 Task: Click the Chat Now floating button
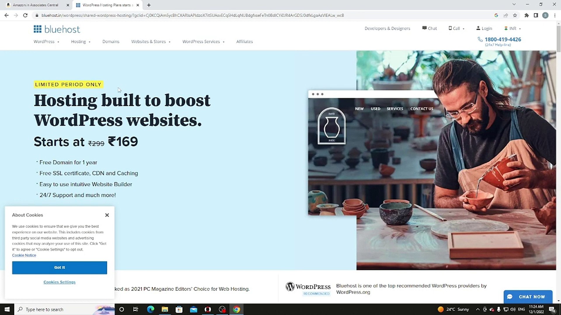(528, 297)
